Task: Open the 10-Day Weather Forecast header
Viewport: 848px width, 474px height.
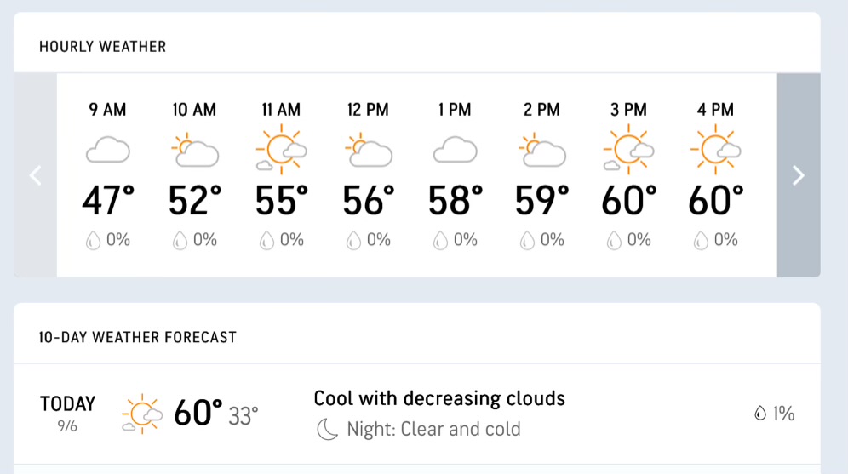Action: 137,337
